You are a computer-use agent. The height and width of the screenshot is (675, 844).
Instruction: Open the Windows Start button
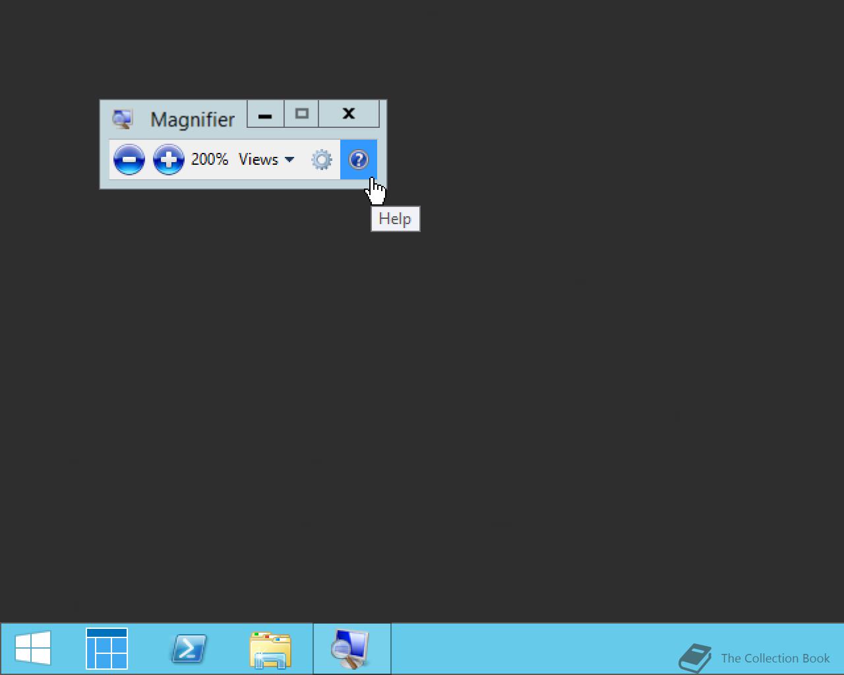tap(33, 649)
